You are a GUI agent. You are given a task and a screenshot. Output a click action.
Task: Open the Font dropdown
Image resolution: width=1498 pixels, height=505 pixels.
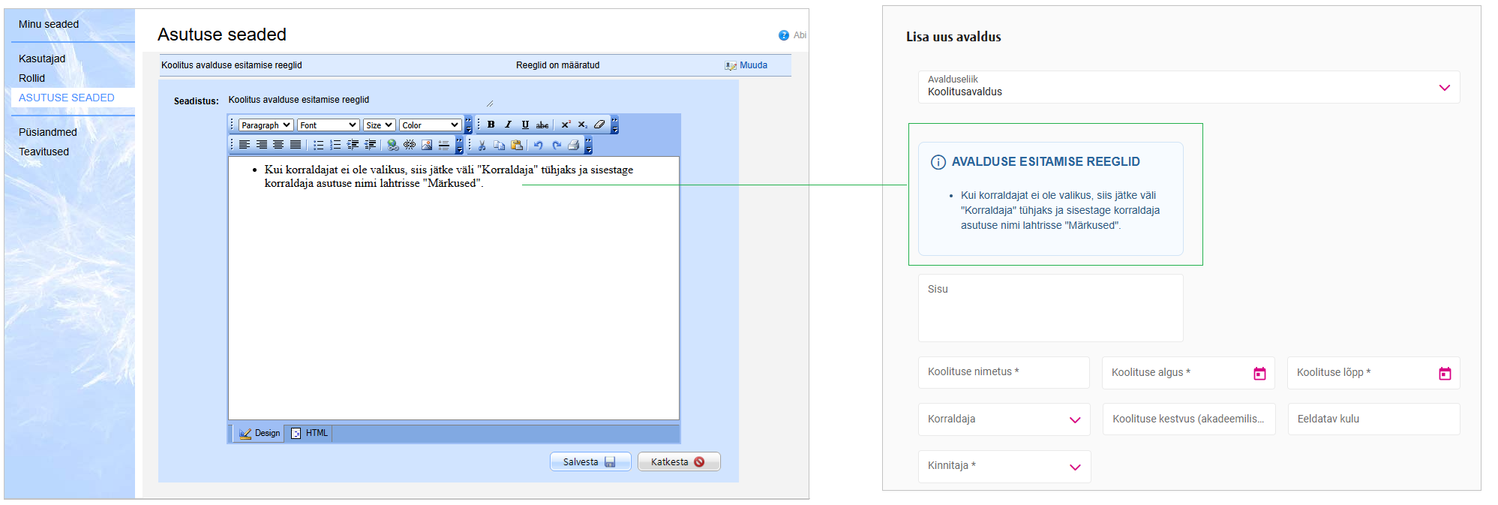click(x=328, y=125)
